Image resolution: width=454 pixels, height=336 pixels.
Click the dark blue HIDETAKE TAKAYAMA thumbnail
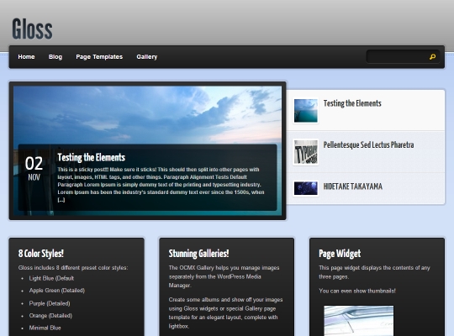(x=305, y=188)
